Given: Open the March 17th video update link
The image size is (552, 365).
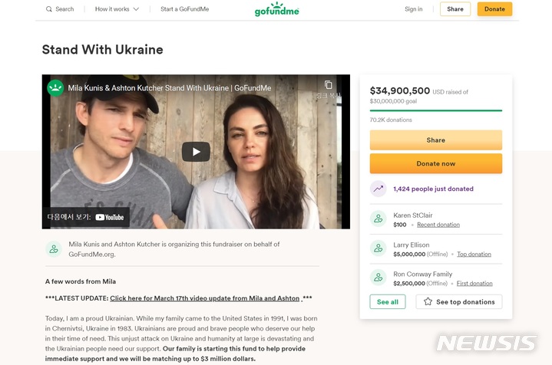Looking at the screenshot, I should [x=204, y=298].
